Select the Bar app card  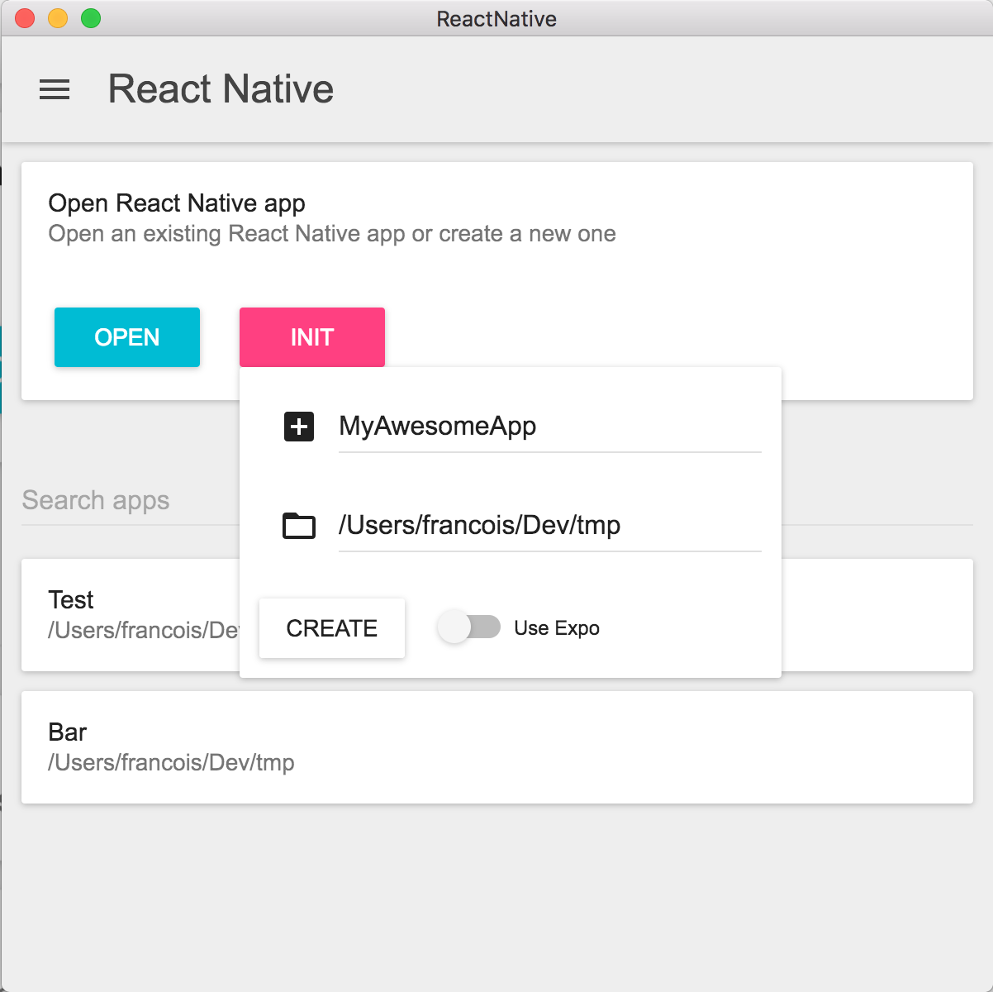(x=497, y=747)
